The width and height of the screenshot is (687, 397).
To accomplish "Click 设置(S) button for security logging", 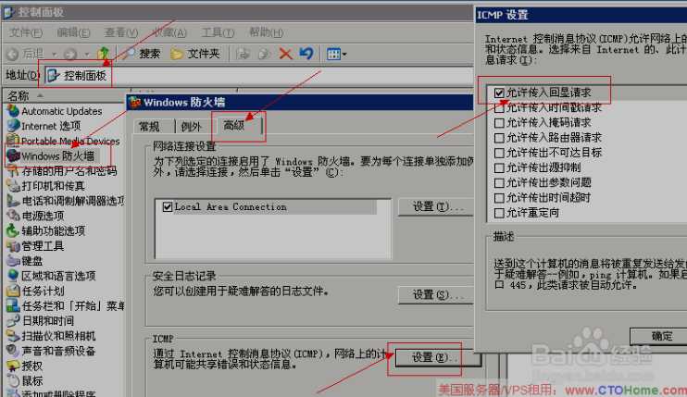I will click(x=436, y=295).
